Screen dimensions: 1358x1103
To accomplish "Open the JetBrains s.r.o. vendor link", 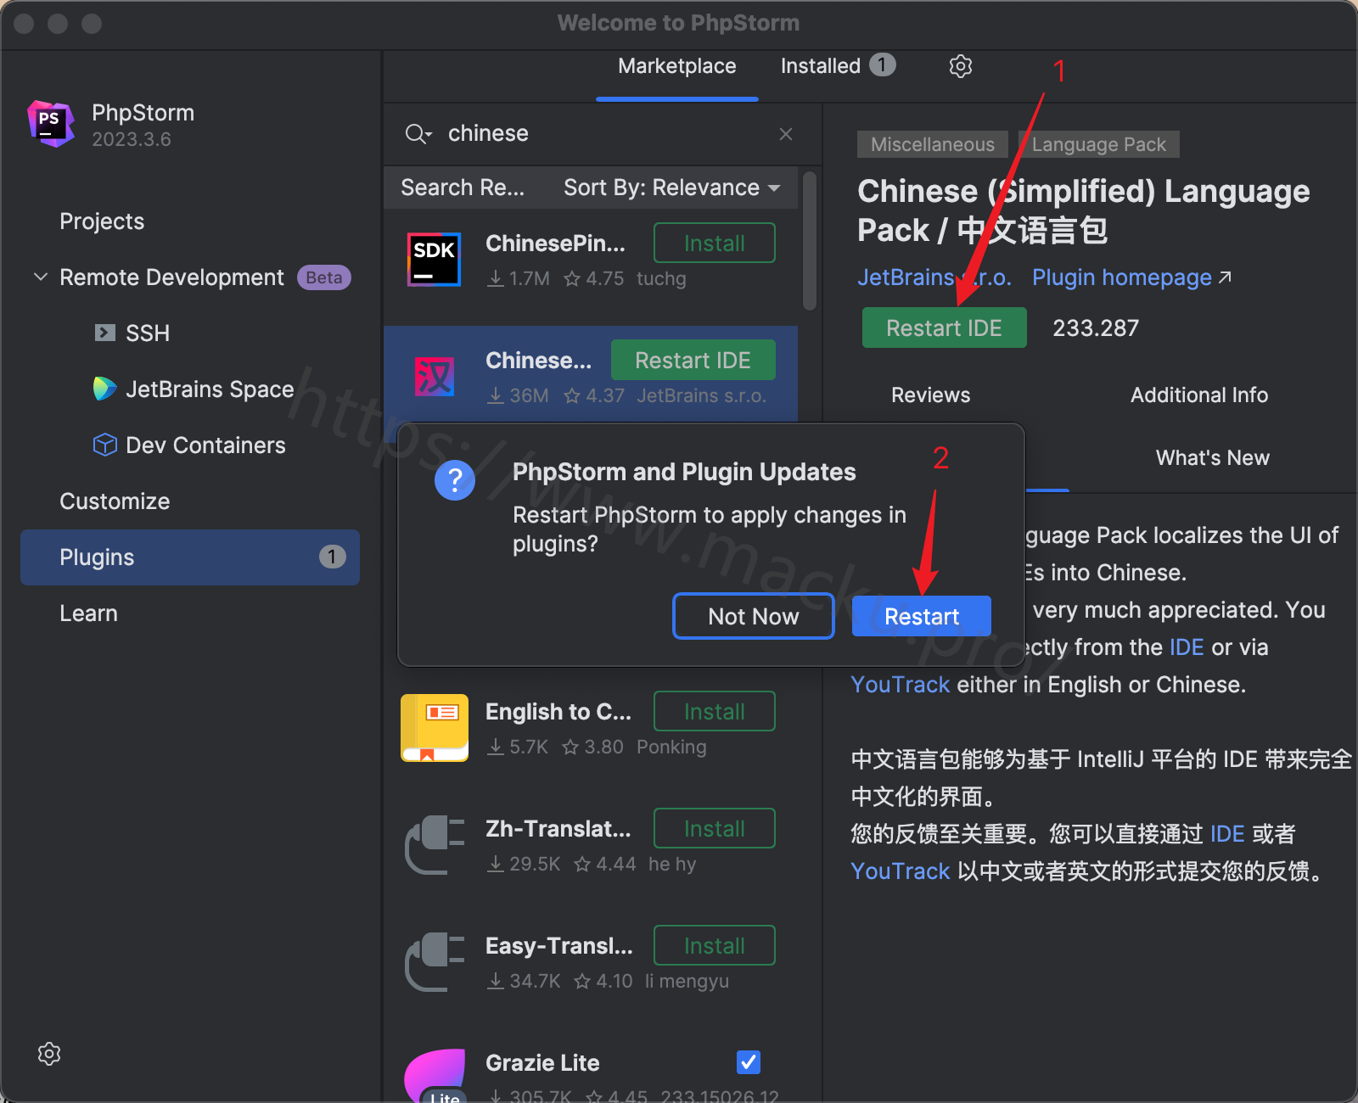I will [x=934, y=277].
